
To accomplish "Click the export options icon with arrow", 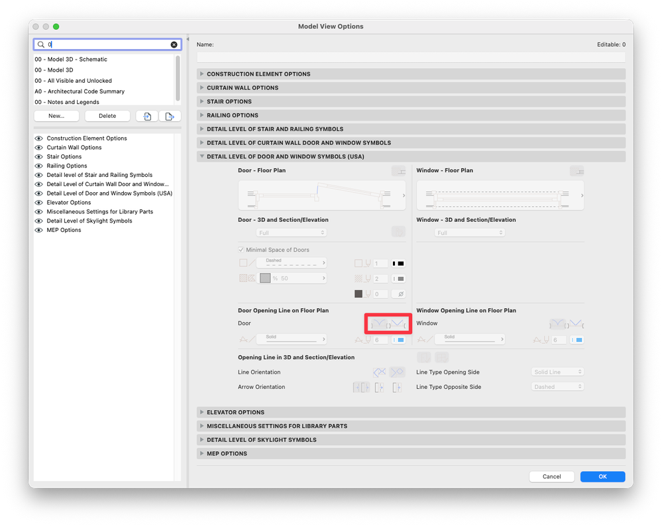I will pyautogui.click(x=170, y=116).
